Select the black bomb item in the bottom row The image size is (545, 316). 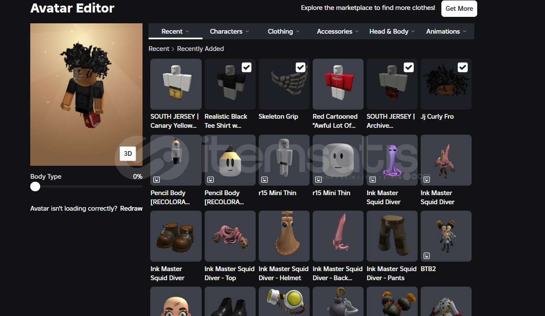click(338, 301)
